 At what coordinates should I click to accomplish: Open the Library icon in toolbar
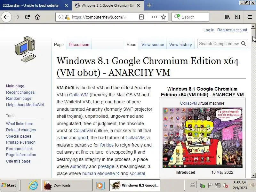[227, 17]
